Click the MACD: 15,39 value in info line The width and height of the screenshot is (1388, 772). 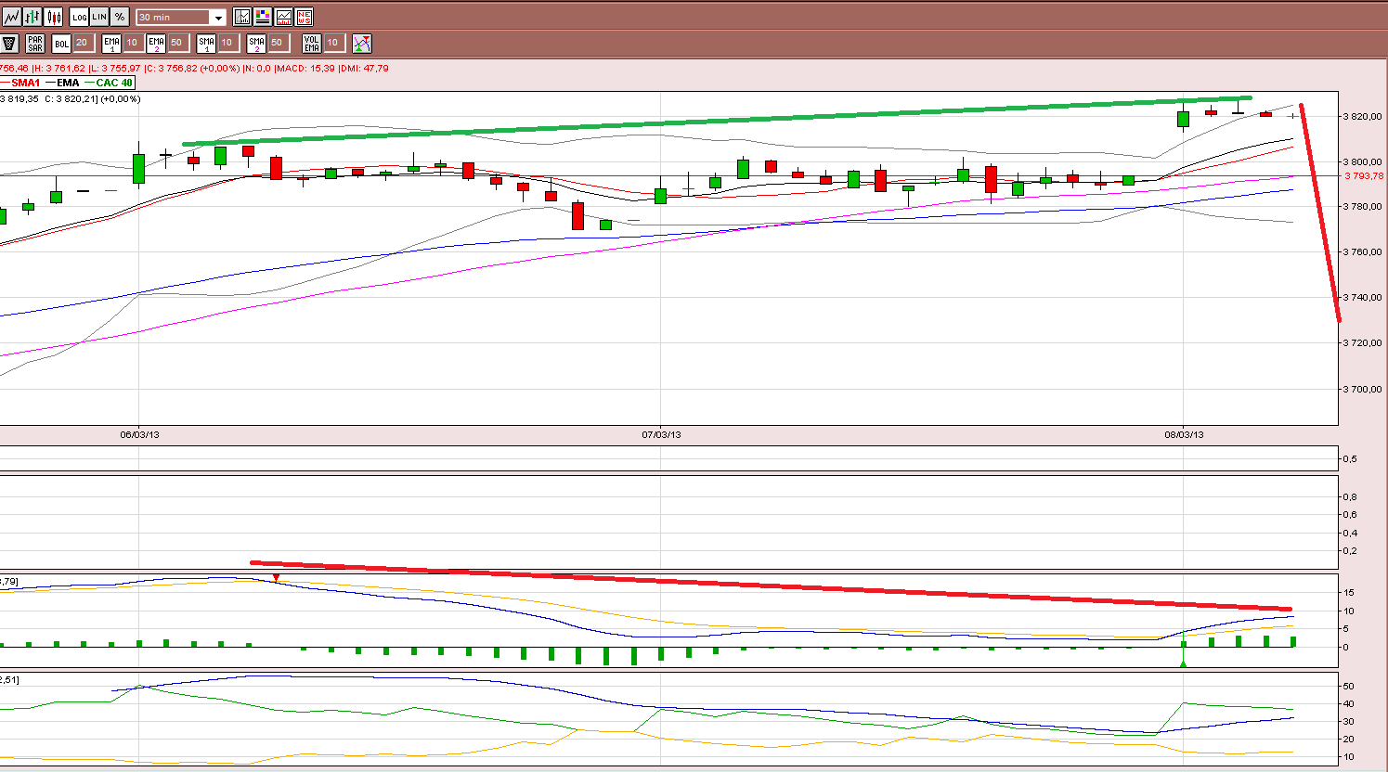pos(305,68)
